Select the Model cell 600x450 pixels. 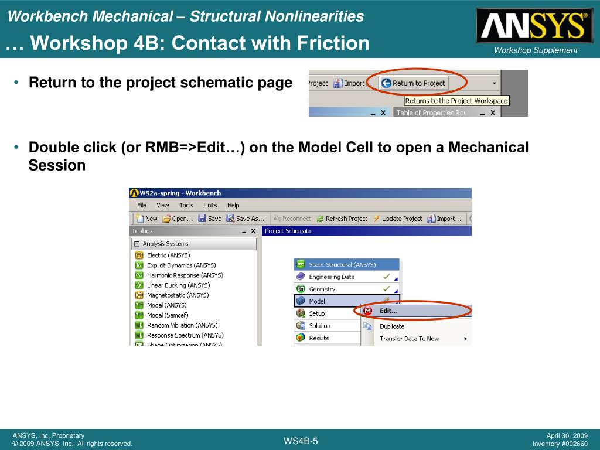click(347, 301)
